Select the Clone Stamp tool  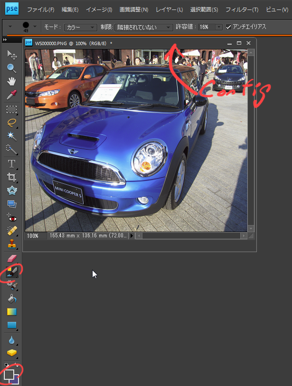tap(11, 244)
